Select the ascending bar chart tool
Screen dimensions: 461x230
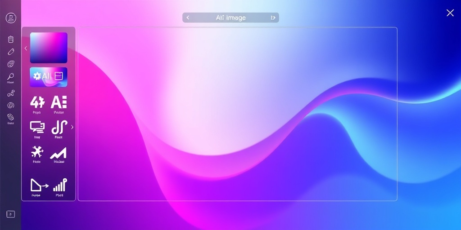click(59, 185)
